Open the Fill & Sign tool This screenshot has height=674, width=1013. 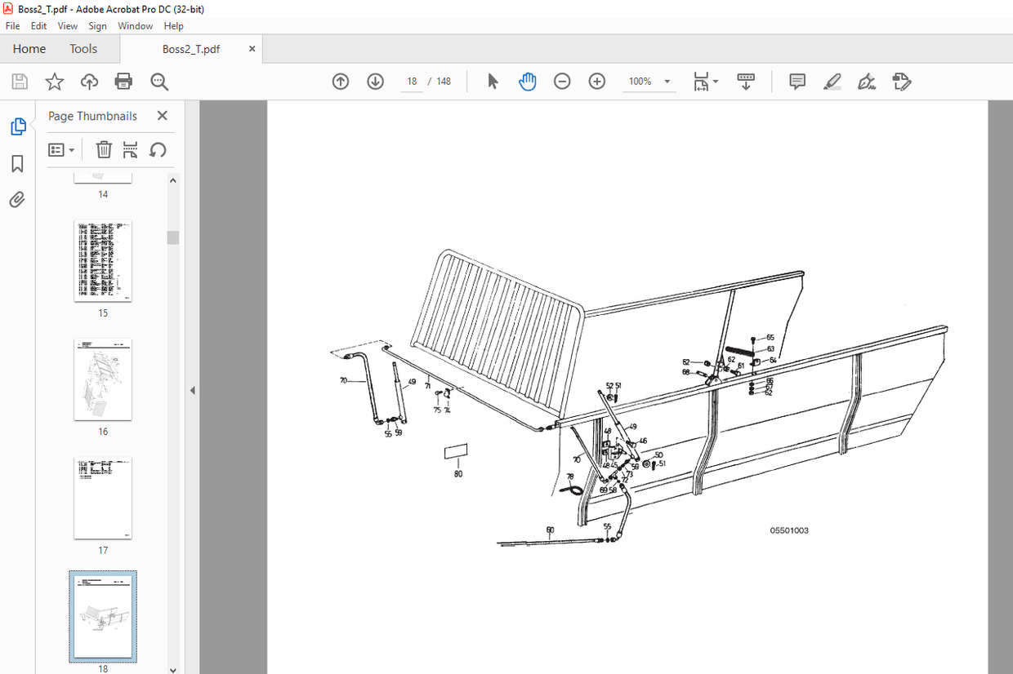tap(866, 81)
